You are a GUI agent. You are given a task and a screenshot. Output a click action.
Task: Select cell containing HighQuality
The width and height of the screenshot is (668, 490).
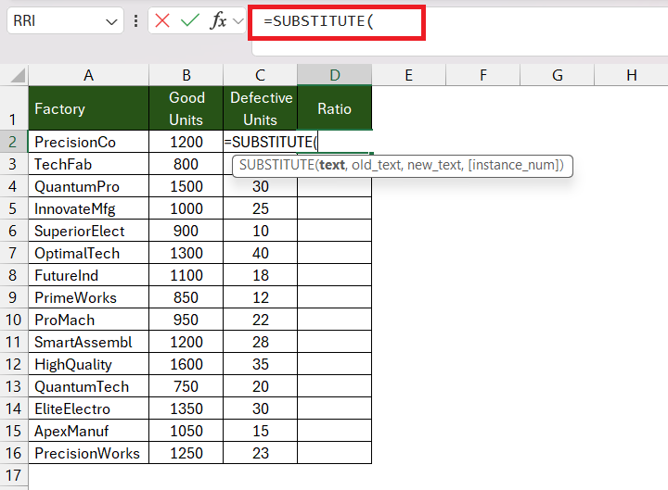pos(89,364)
